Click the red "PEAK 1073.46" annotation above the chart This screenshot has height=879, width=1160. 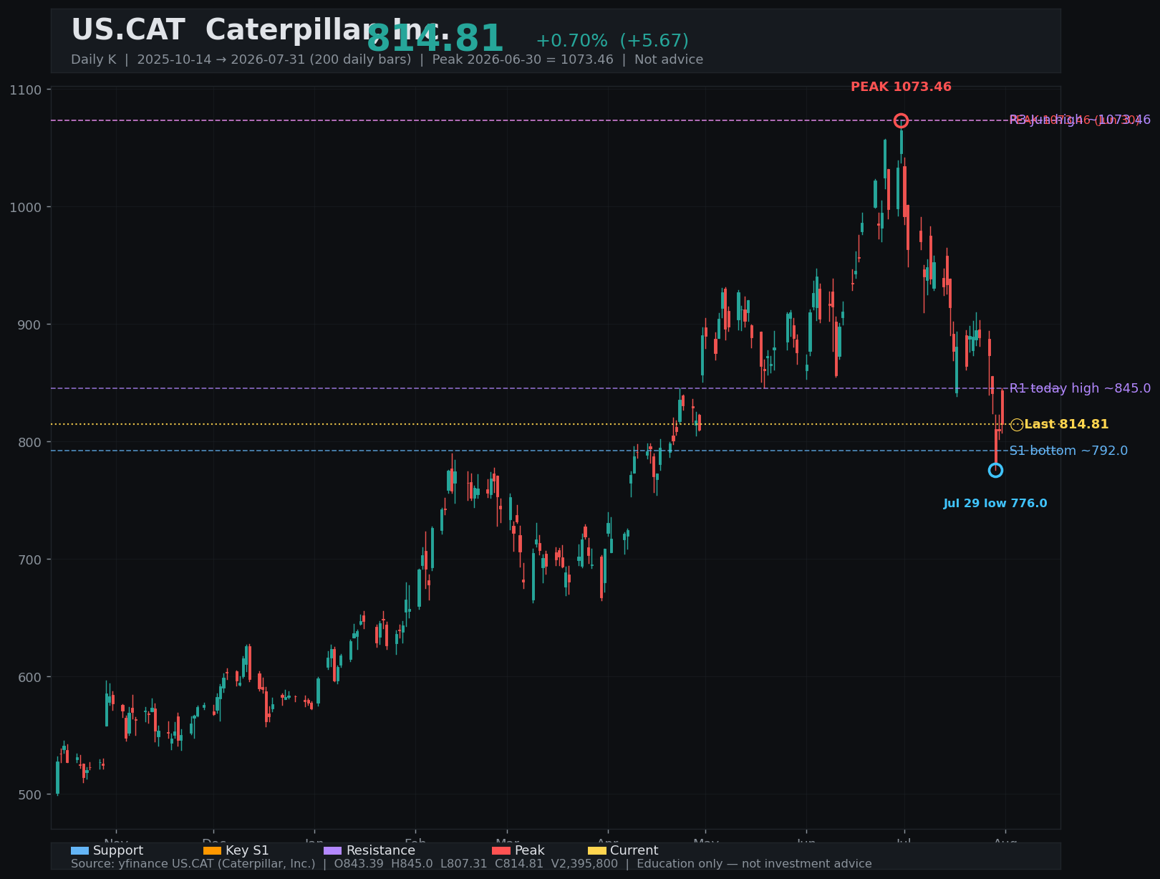pyautogui.click(x=901, y=87)
